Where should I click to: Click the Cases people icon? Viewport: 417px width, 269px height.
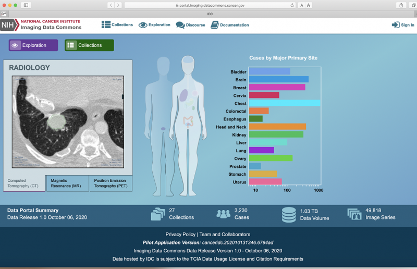click(x=224, y=214)
